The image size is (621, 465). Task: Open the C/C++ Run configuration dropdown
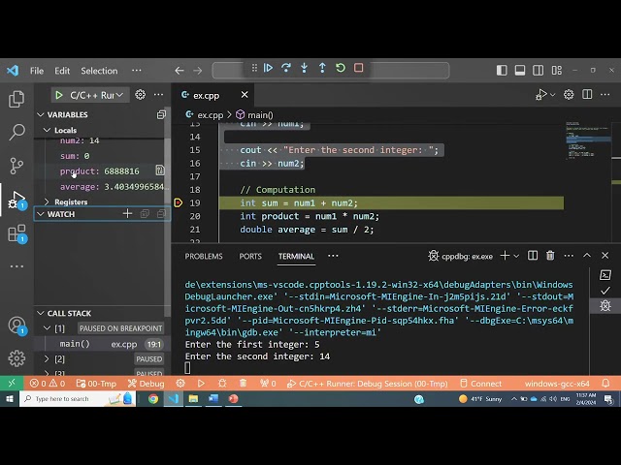[97, 95]
